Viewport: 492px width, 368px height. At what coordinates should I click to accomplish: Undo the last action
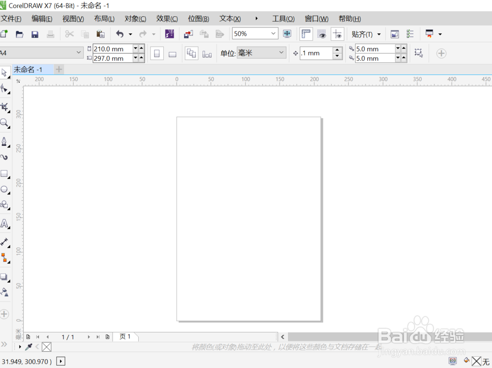[120, 34]
